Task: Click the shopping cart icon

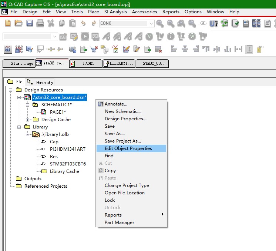Action: (94, 49)
